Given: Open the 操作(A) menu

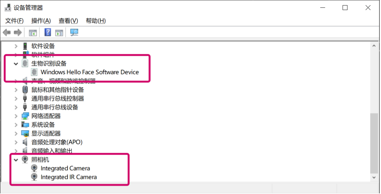Looking at the screenshot, I should pyautogui.click(x=41, y=20).
